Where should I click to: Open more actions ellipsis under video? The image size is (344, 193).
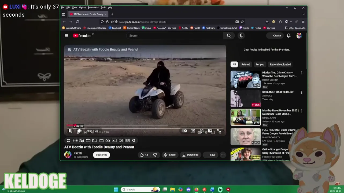coord(223,155)
